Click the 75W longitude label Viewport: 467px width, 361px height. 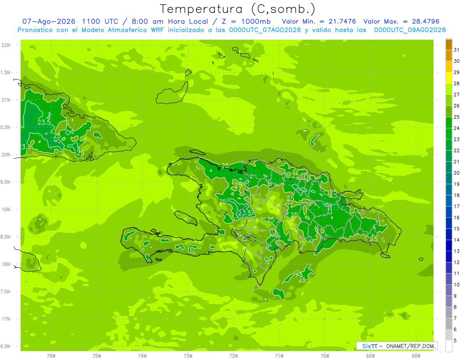[x=97, y=356]
